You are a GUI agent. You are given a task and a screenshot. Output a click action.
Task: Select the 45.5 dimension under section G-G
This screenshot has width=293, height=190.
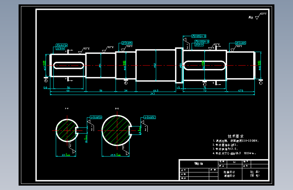(x=116, y=155)
